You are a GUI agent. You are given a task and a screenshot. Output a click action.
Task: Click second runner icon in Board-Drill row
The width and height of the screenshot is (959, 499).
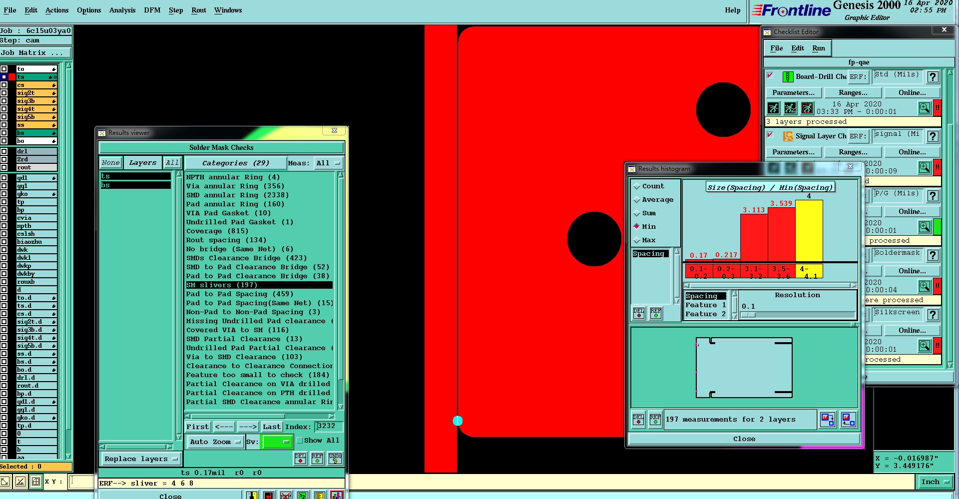click(x=790, y=108)
